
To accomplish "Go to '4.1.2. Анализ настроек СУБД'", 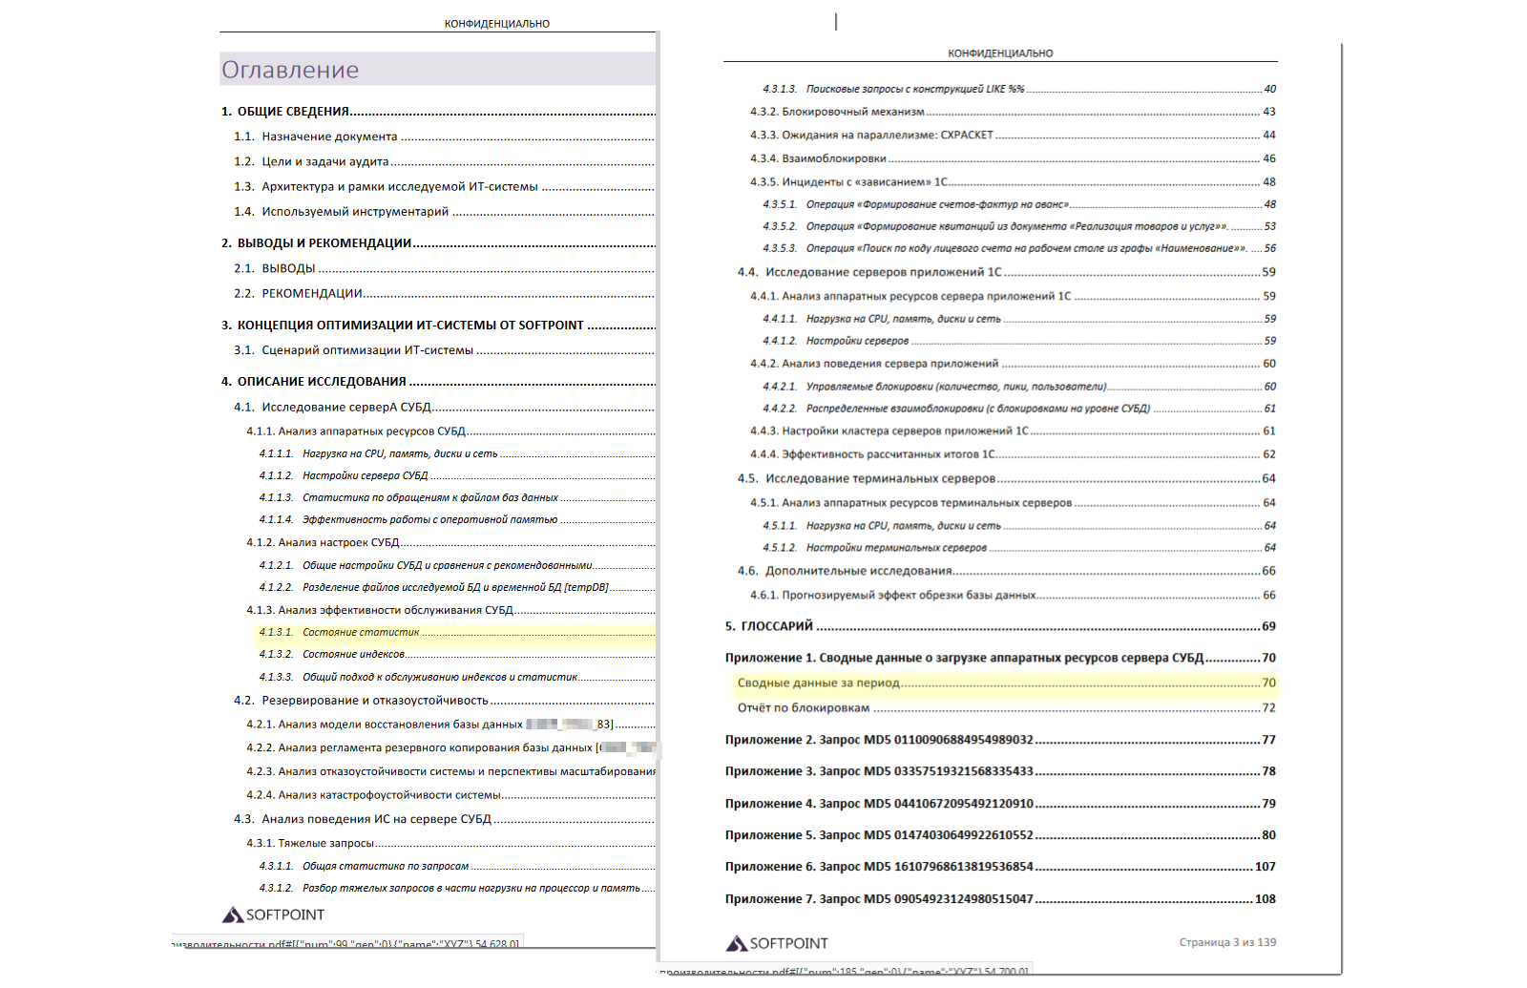I will 450,542.
